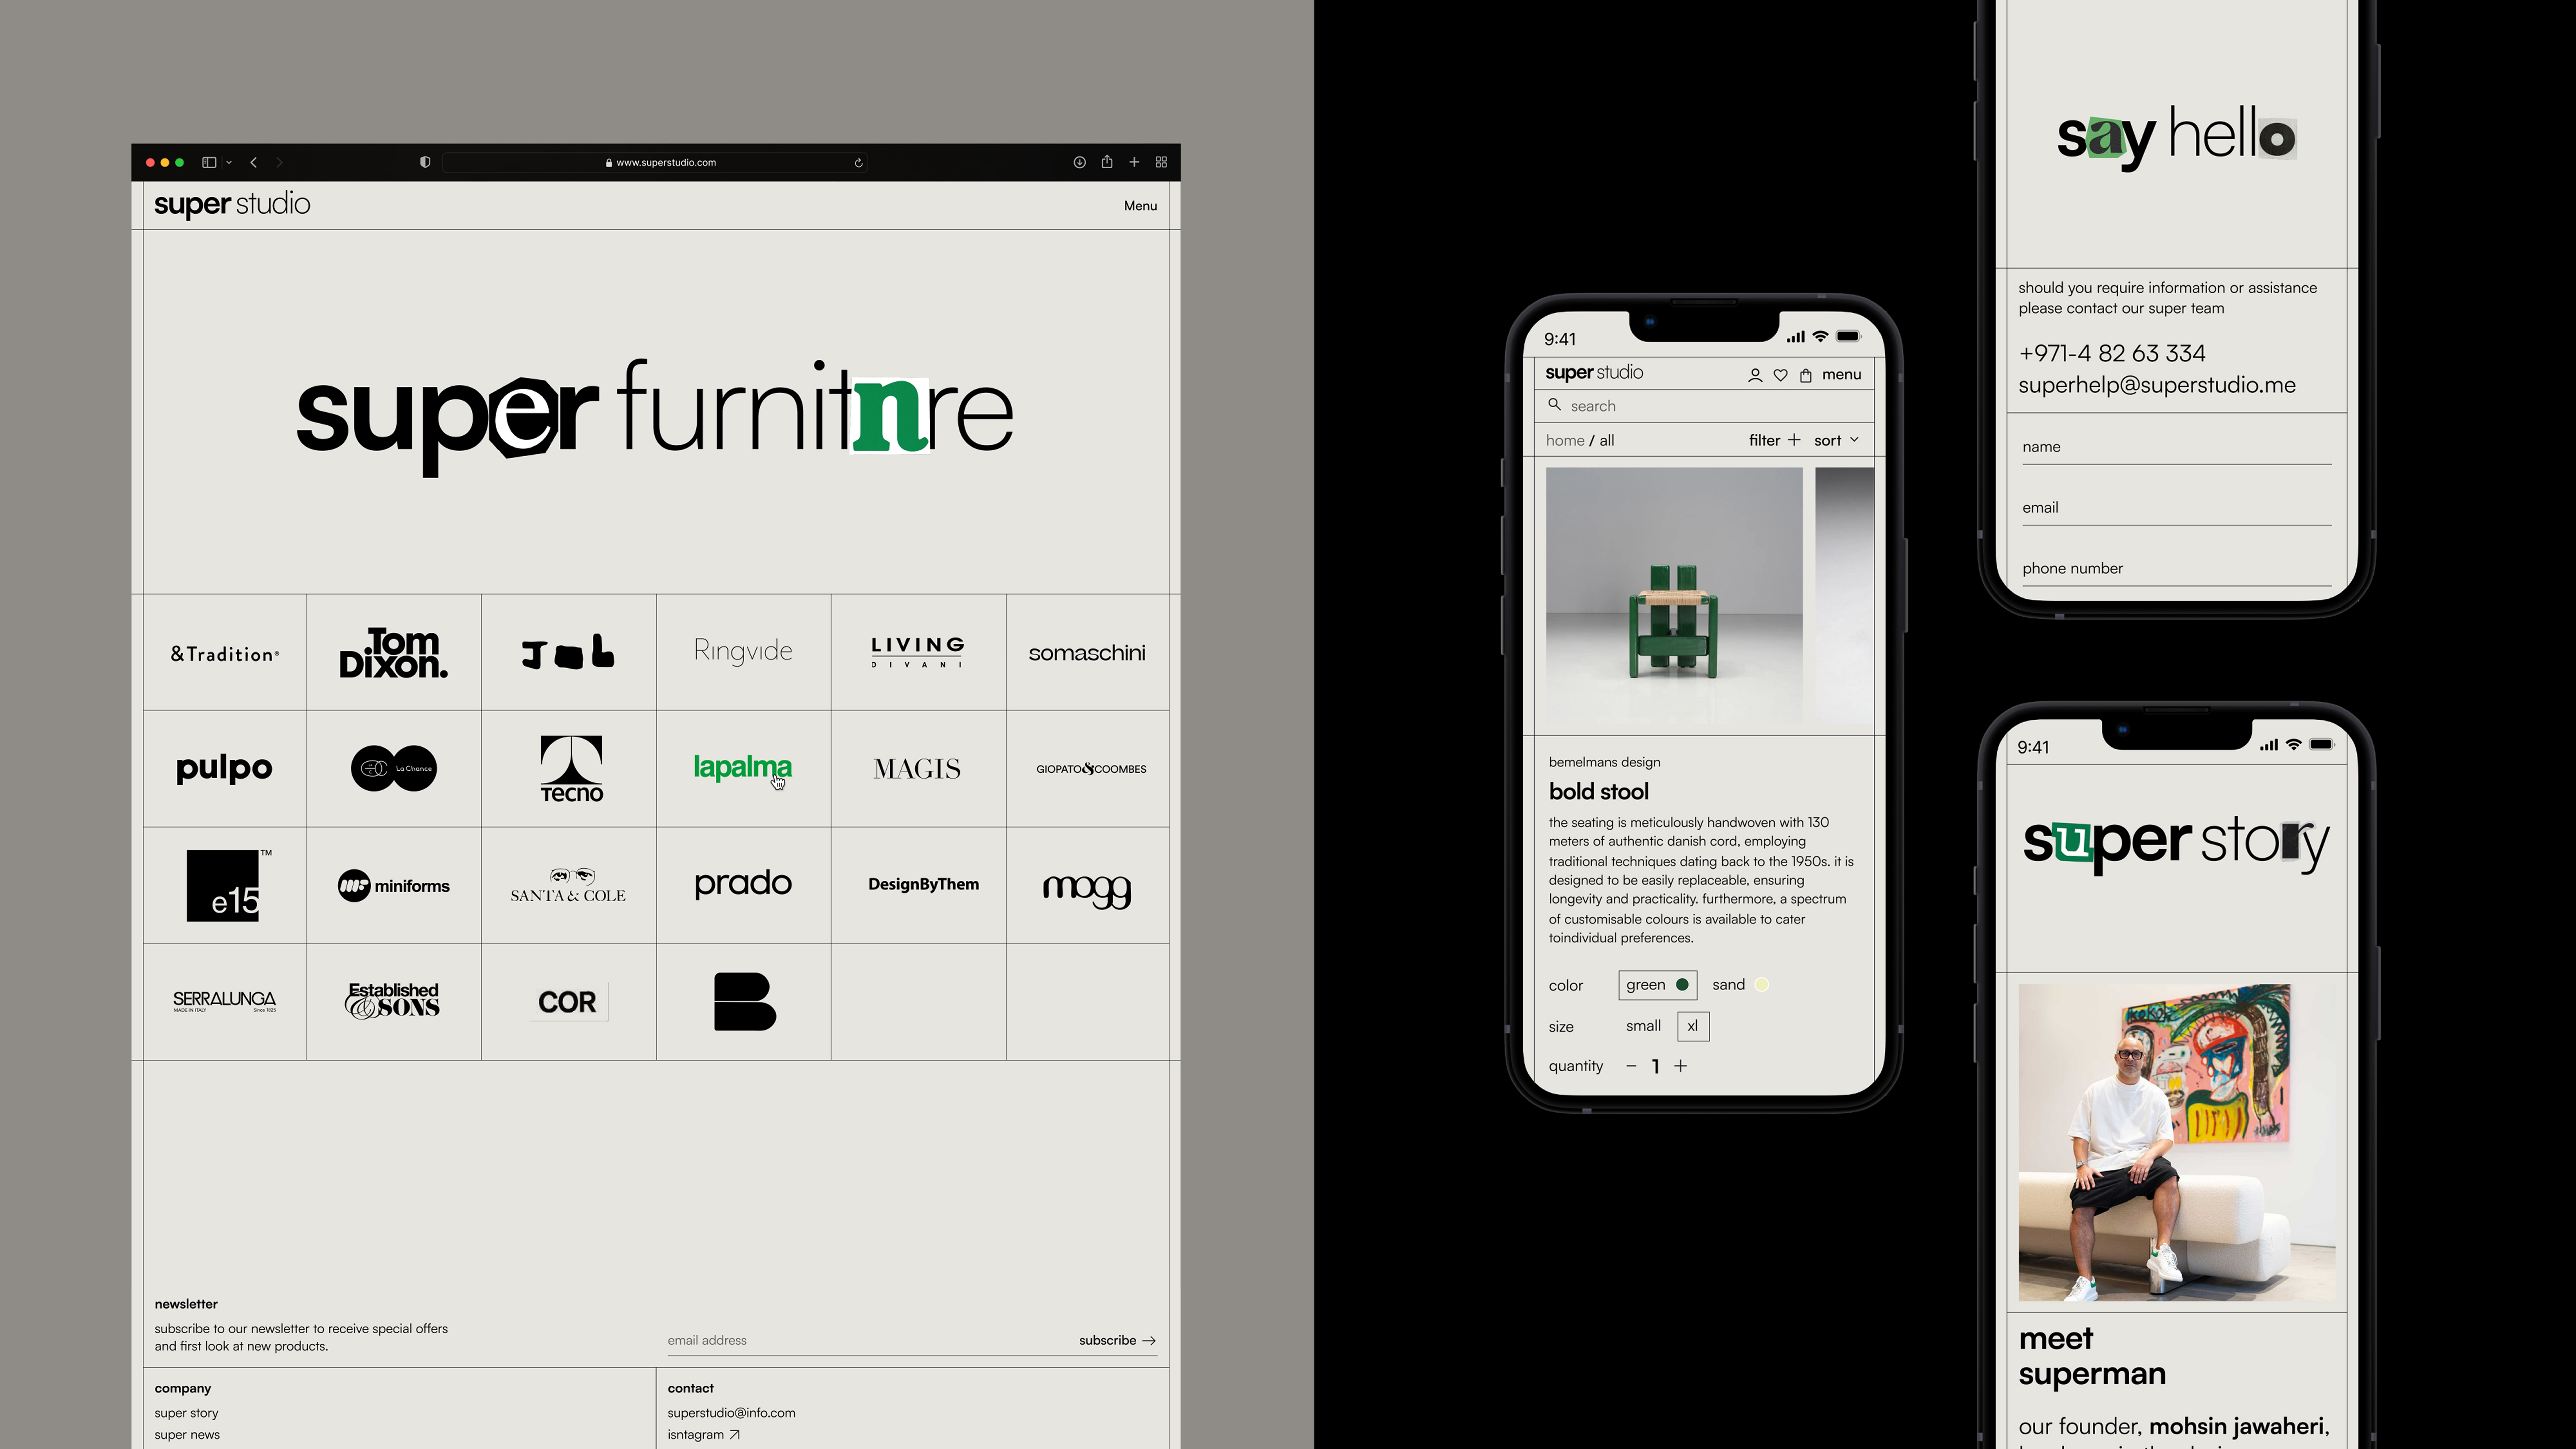Open the sort dropdown
This screenshot has height=1449, width=2576.
[1837, 440]
